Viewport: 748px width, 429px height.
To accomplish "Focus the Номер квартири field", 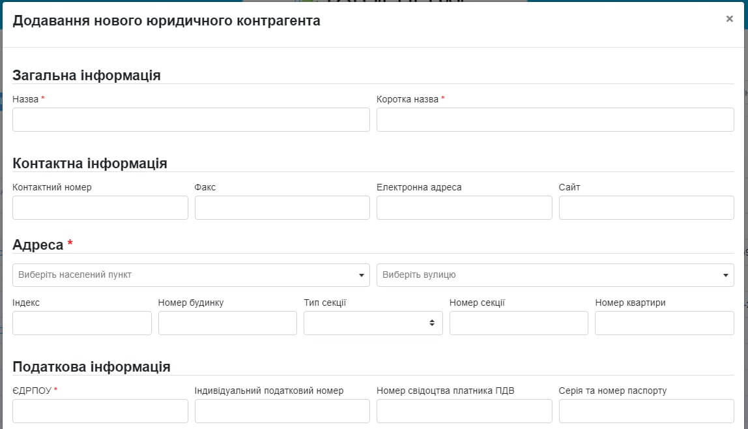I will point(664,323).
